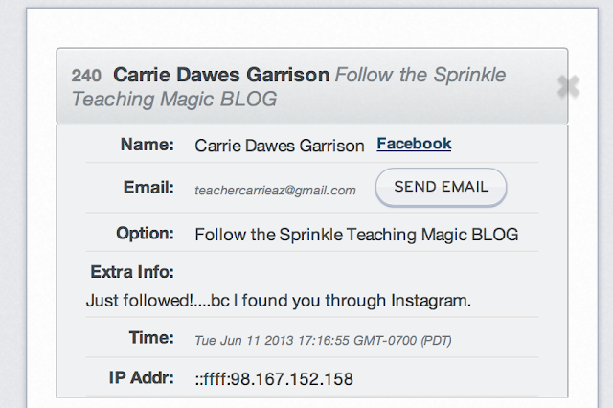Click the Name: field label

point(148,145)
